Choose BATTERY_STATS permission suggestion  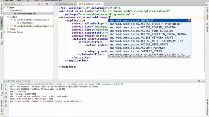point(150,51)
